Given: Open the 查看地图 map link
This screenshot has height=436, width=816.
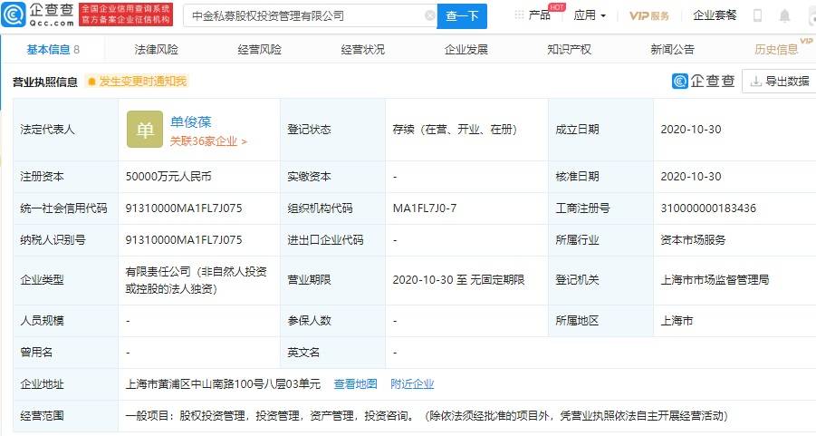Looking at the screenshot, I should click(x=355, y=384).
